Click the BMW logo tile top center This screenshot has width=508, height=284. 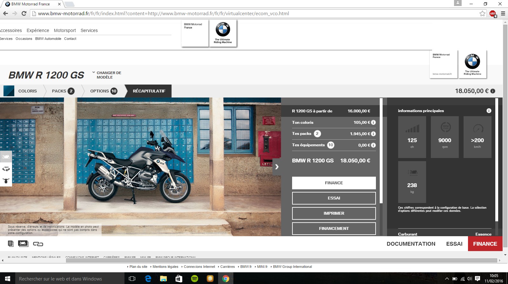(x=223, y=33)
